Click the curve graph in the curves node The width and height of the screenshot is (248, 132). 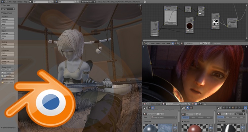(x=171, y=16)
